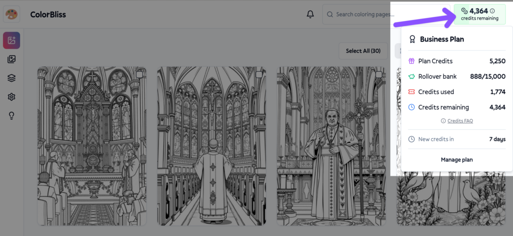513x236 pixels.
Task: Click the info icon beside 4,364 badge
Action: 492,11
